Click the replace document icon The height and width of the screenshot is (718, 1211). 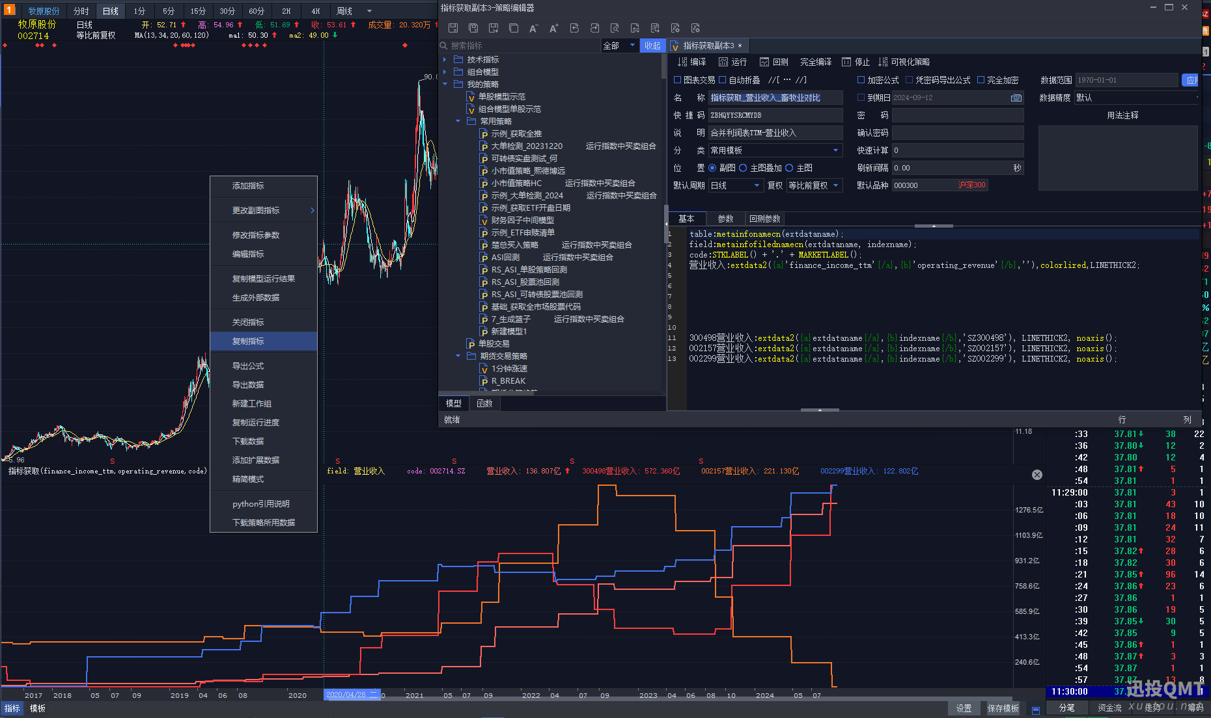pos(635,28)
